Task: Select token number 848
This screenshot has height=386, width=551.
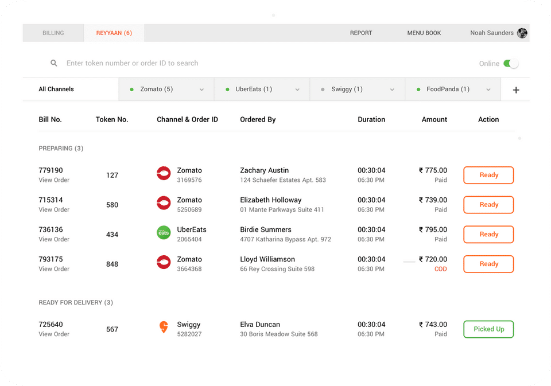Action: 112,264
